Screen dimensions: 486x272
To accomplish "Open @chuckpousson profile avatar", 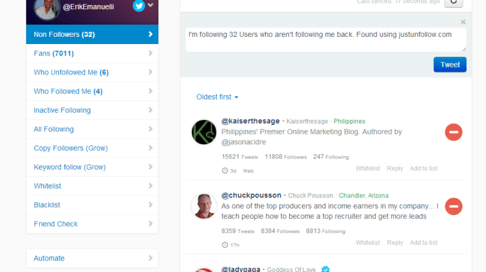I will 204,207.
